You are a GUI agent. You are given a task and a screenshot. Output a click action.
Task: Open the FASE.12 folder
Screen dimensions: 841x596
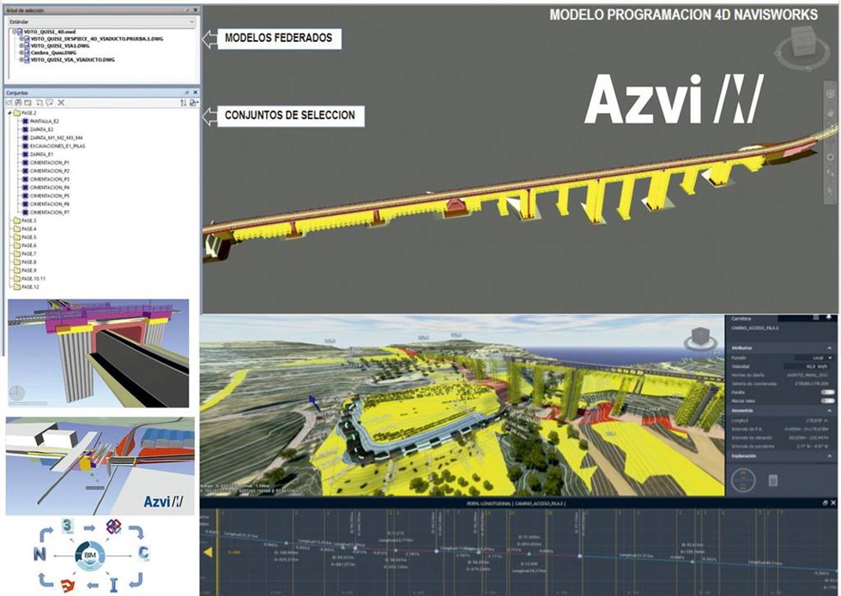point(27,286)
